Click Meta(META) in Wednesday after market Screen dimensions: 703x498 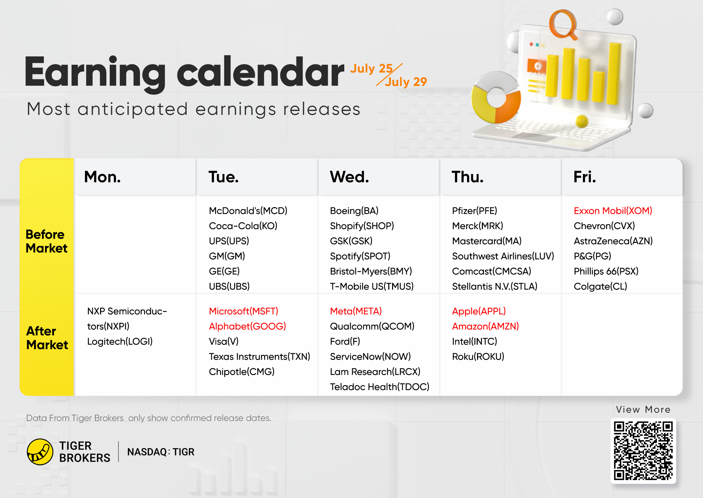356,311
